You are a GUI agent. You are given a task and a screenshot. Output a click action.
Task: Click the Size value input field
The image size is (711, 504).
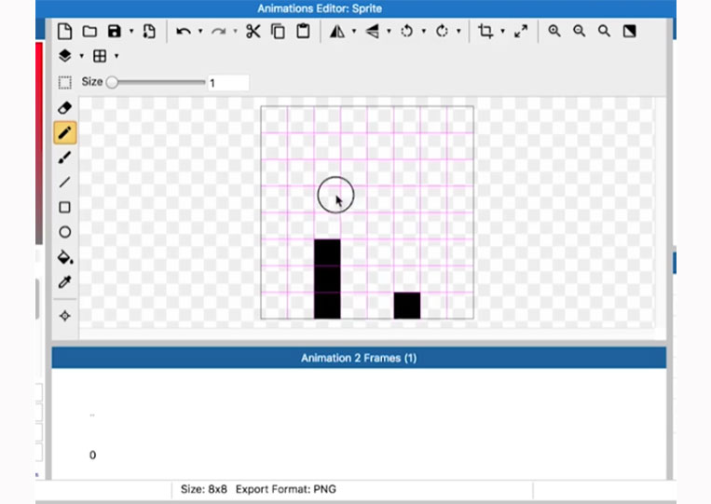pos(228,83)
